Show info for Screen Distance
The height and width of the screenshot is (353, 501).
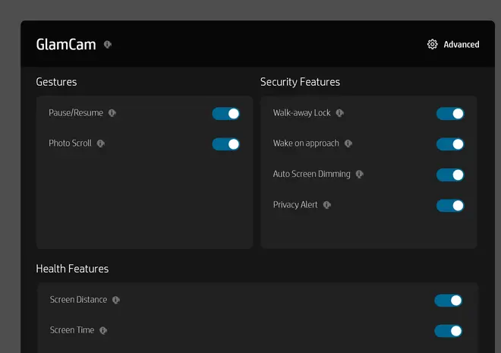116,300
